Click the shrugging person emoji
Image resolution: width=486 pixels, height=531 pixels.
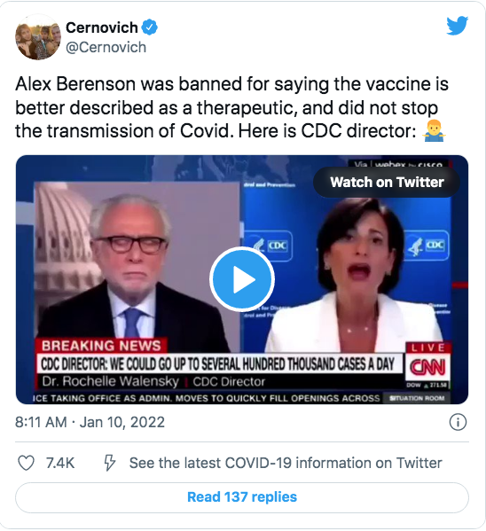pos(434,130)
